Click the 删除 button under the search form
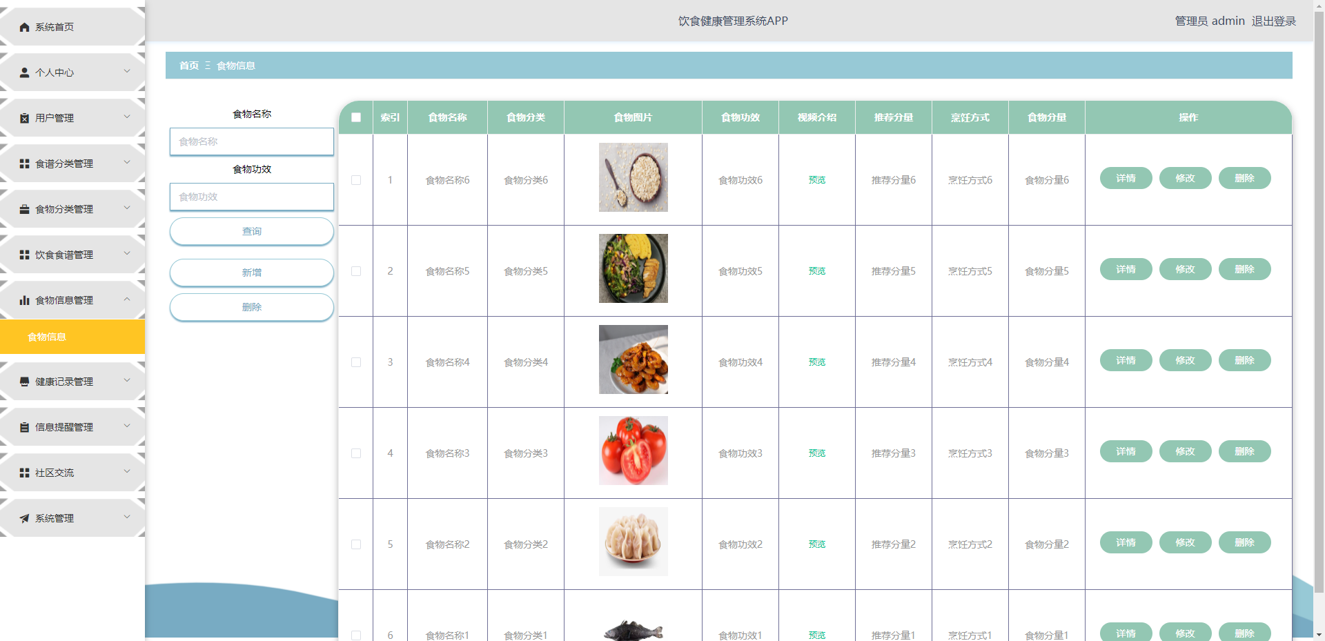1325x641 pixels. coord(252,307)
